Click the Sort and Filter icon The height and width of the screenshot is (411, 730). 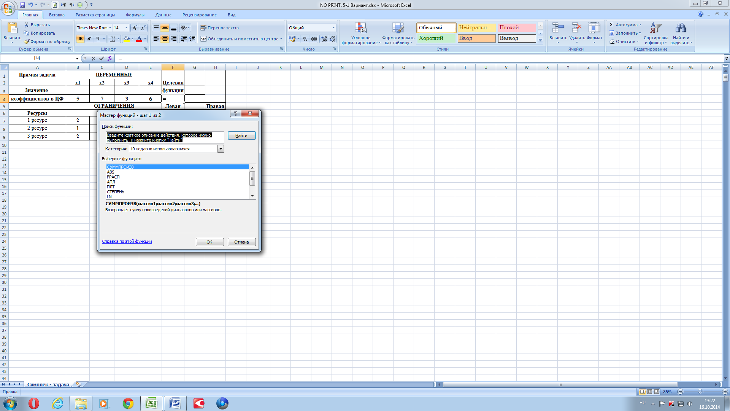(655, 28)
